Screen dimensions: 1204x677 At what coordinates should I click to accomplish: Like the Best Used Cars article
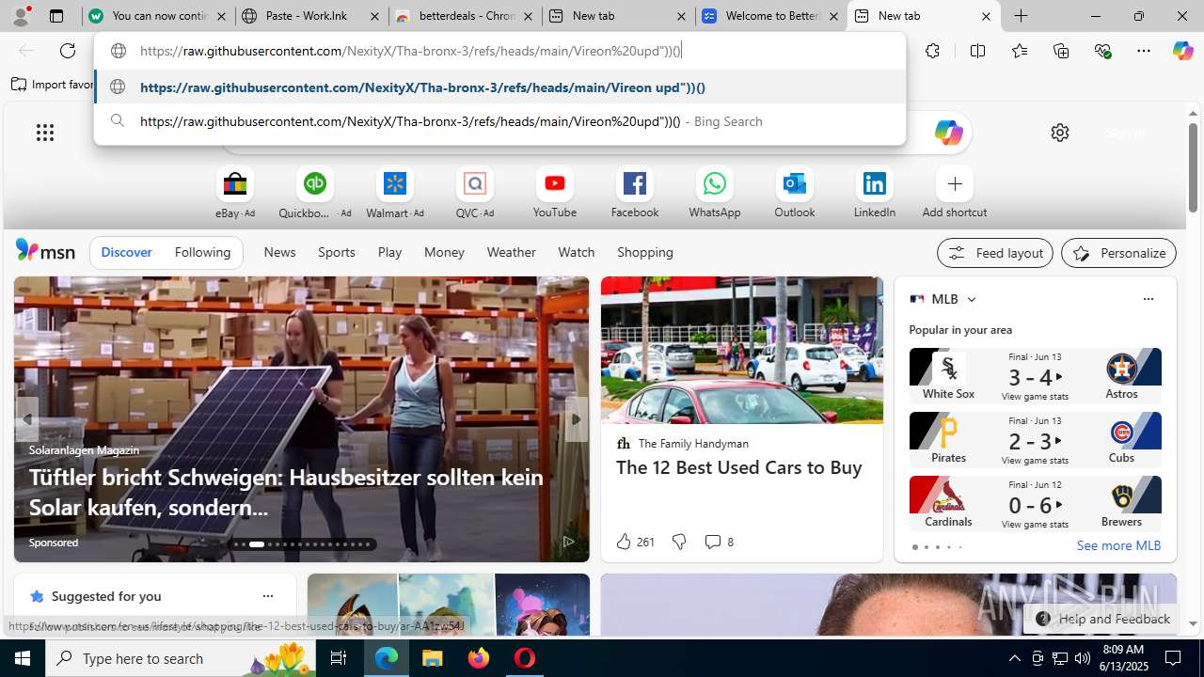click(635, 542)
